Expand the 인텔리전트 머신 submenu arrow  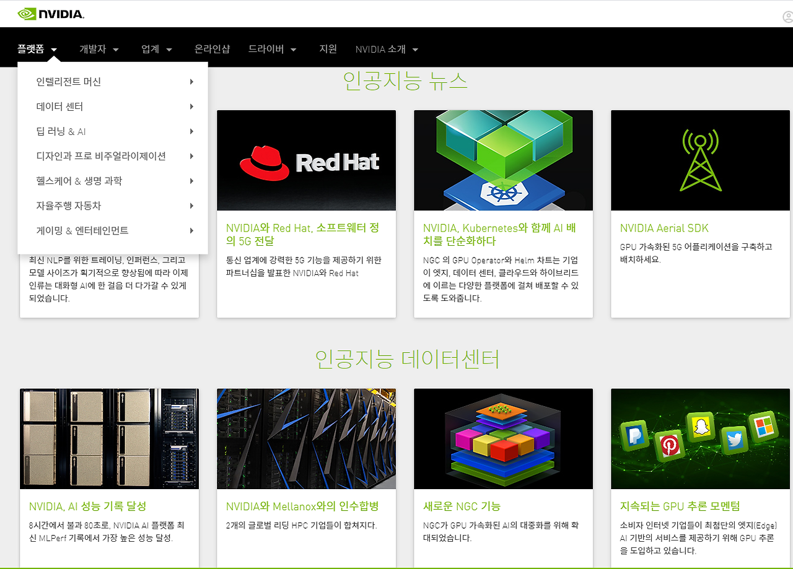point(191,81)
